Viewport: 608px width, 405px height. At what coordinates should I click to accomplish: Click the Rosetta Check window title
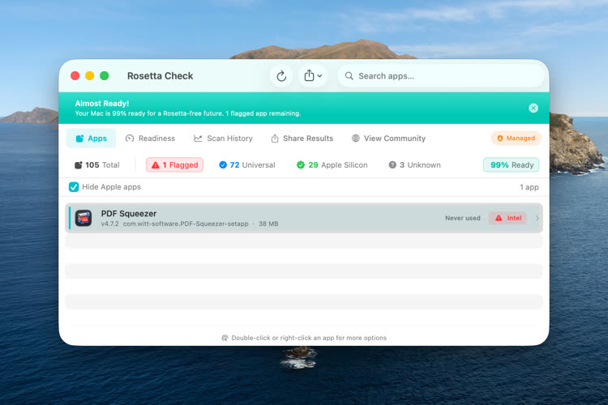coord(161,76)
